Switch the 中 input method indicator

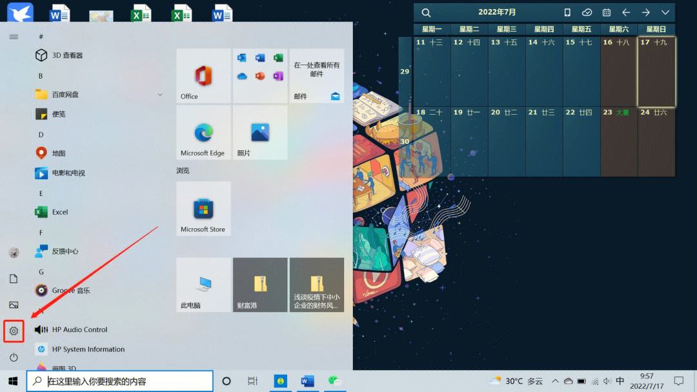pyautogui.click(x=620, y=381)
